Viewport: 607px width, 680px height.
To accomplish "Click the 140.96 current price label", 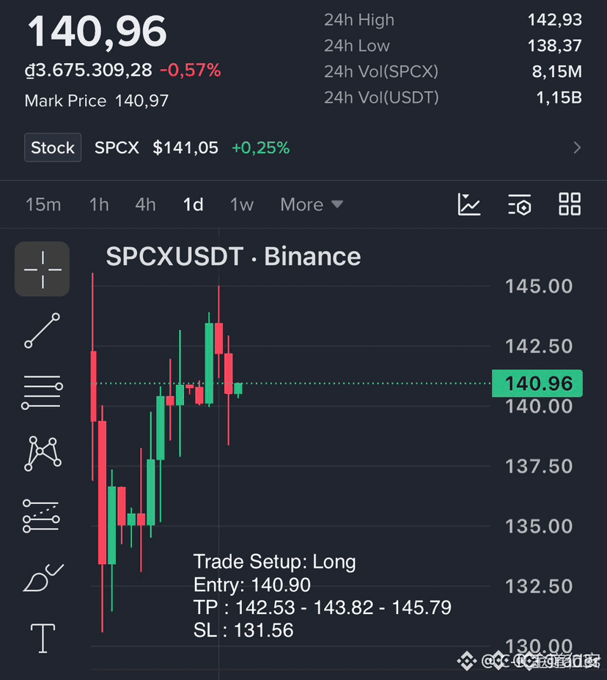I will click(x=537, y=384).
